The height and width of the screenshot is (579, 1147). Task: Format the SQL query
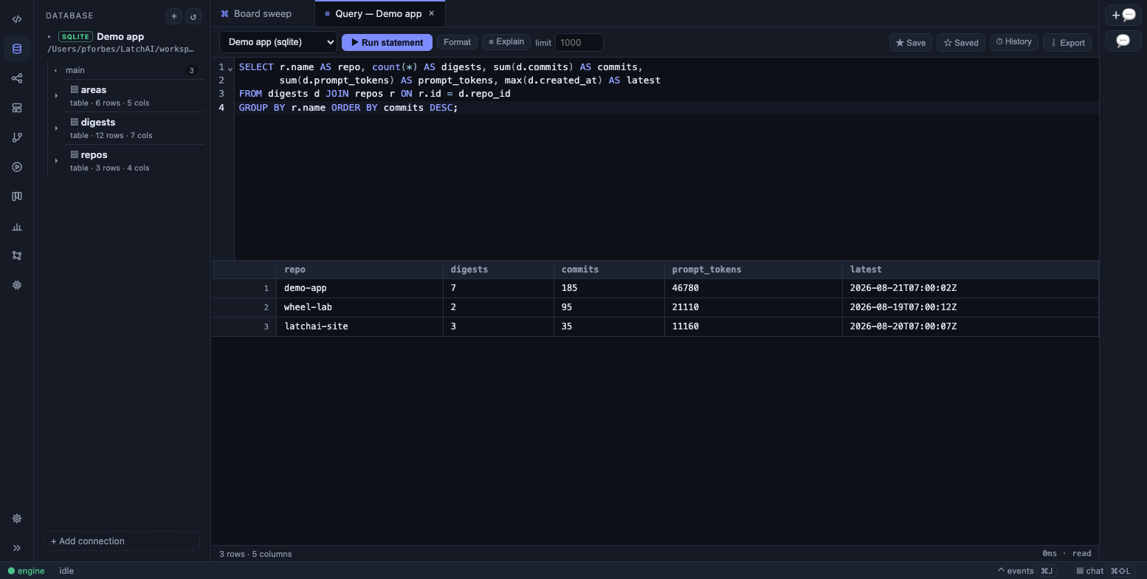click(x=457, y=42)
